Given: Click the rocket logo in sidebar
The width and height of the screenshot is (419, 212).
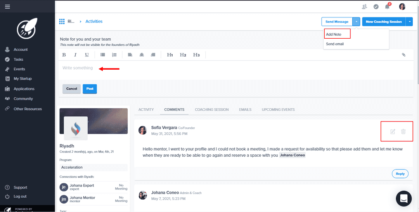Looking at the screenshot, I should pos(27,29).
